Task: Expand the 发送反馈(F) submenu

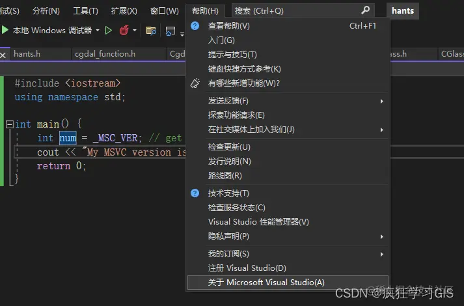Action: (288, 101)
